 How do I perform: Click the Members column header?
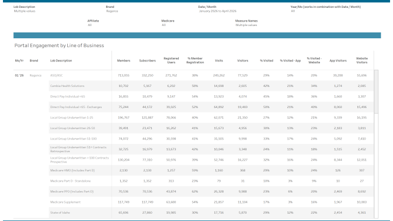pyautogui.click(x=124, y=61)
